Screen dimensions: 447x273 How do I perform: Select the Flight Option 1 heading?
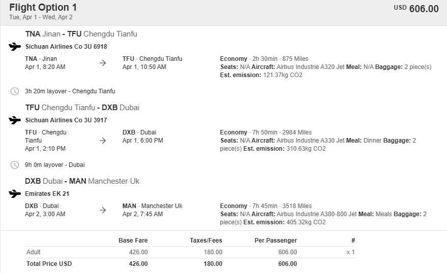[43, 8]
